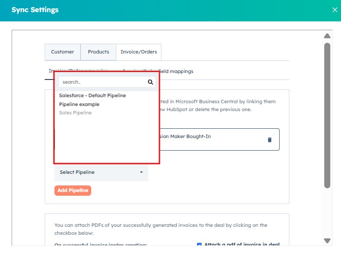Image resolution: width=341 pixels, height=258 pixels.
Task: Open the Invoice/Orders tab
Action: (x=139, y=52)
